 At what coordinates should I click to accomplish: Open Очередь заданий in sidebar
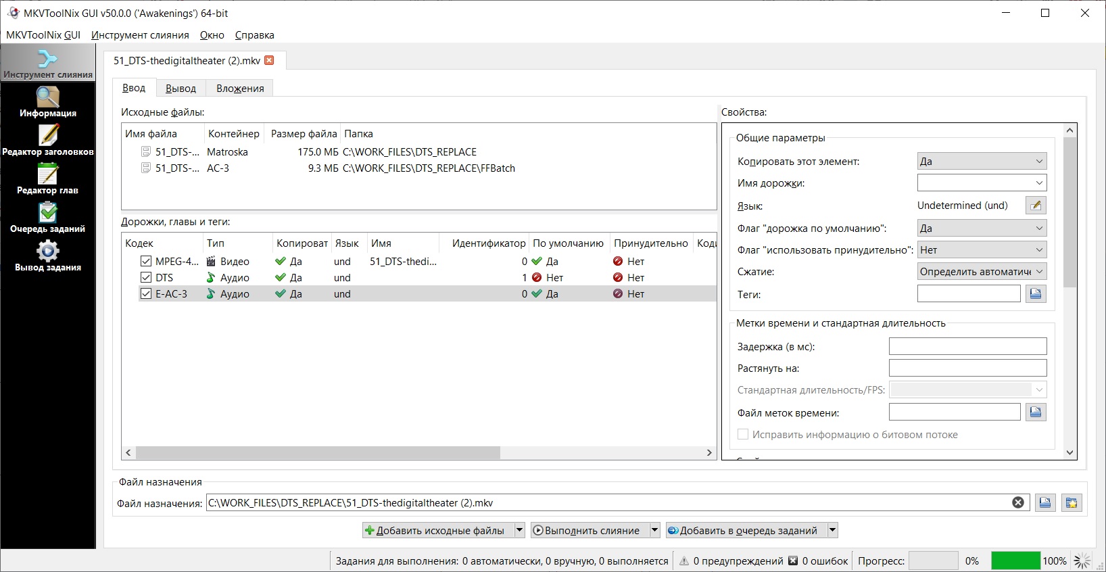[47, 218]
